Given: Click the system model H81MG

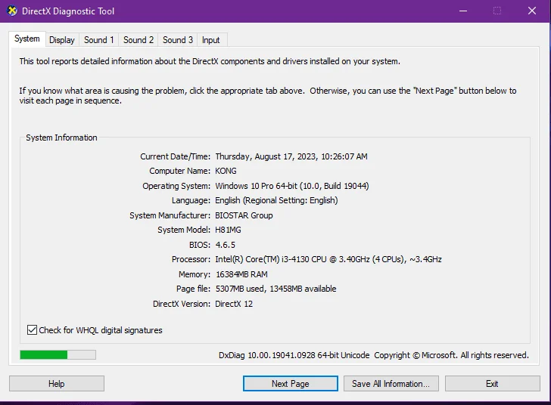Looking at the screenshot, I should click(x=228, y=230).
